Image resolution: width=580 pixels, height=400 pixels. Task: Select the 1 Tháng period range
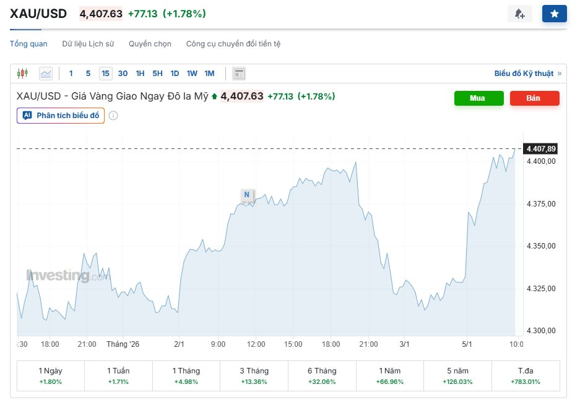186,376
